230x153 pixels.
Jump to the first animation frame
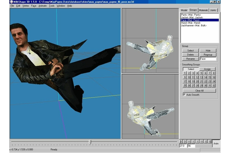tap(181, 142)
